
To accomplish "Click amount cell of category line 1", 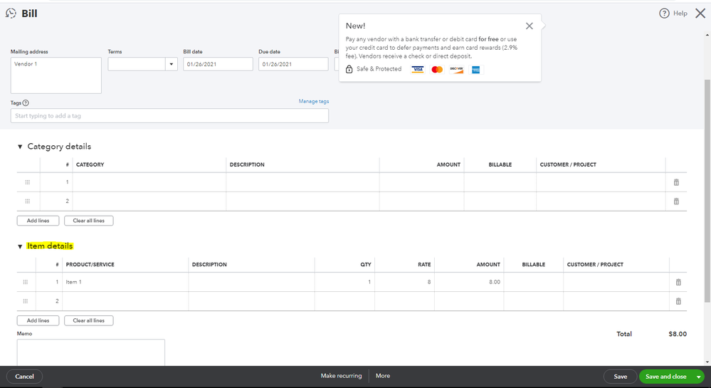I will [x=422, y=182].
